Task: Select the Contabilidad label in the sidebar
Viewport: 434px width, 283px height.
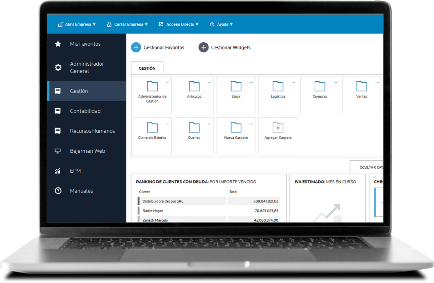Action: (85, 111)
